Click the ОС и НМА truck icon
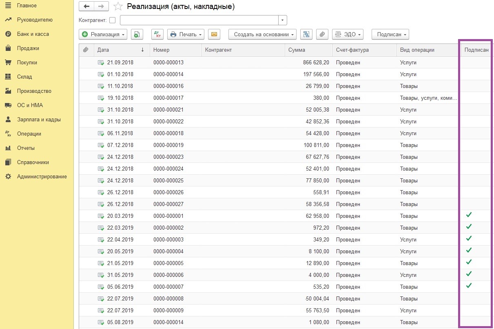This screenshot has height=329, width=494. [8, 105]
